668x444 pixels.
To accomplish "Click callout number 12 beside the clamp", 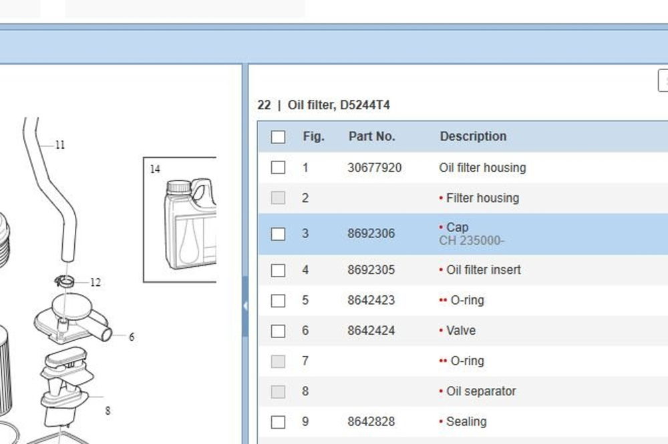I will tap(95, 283).
